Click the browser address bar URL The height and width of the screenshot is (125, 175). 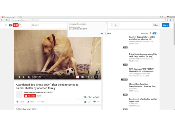click(25, 20)
